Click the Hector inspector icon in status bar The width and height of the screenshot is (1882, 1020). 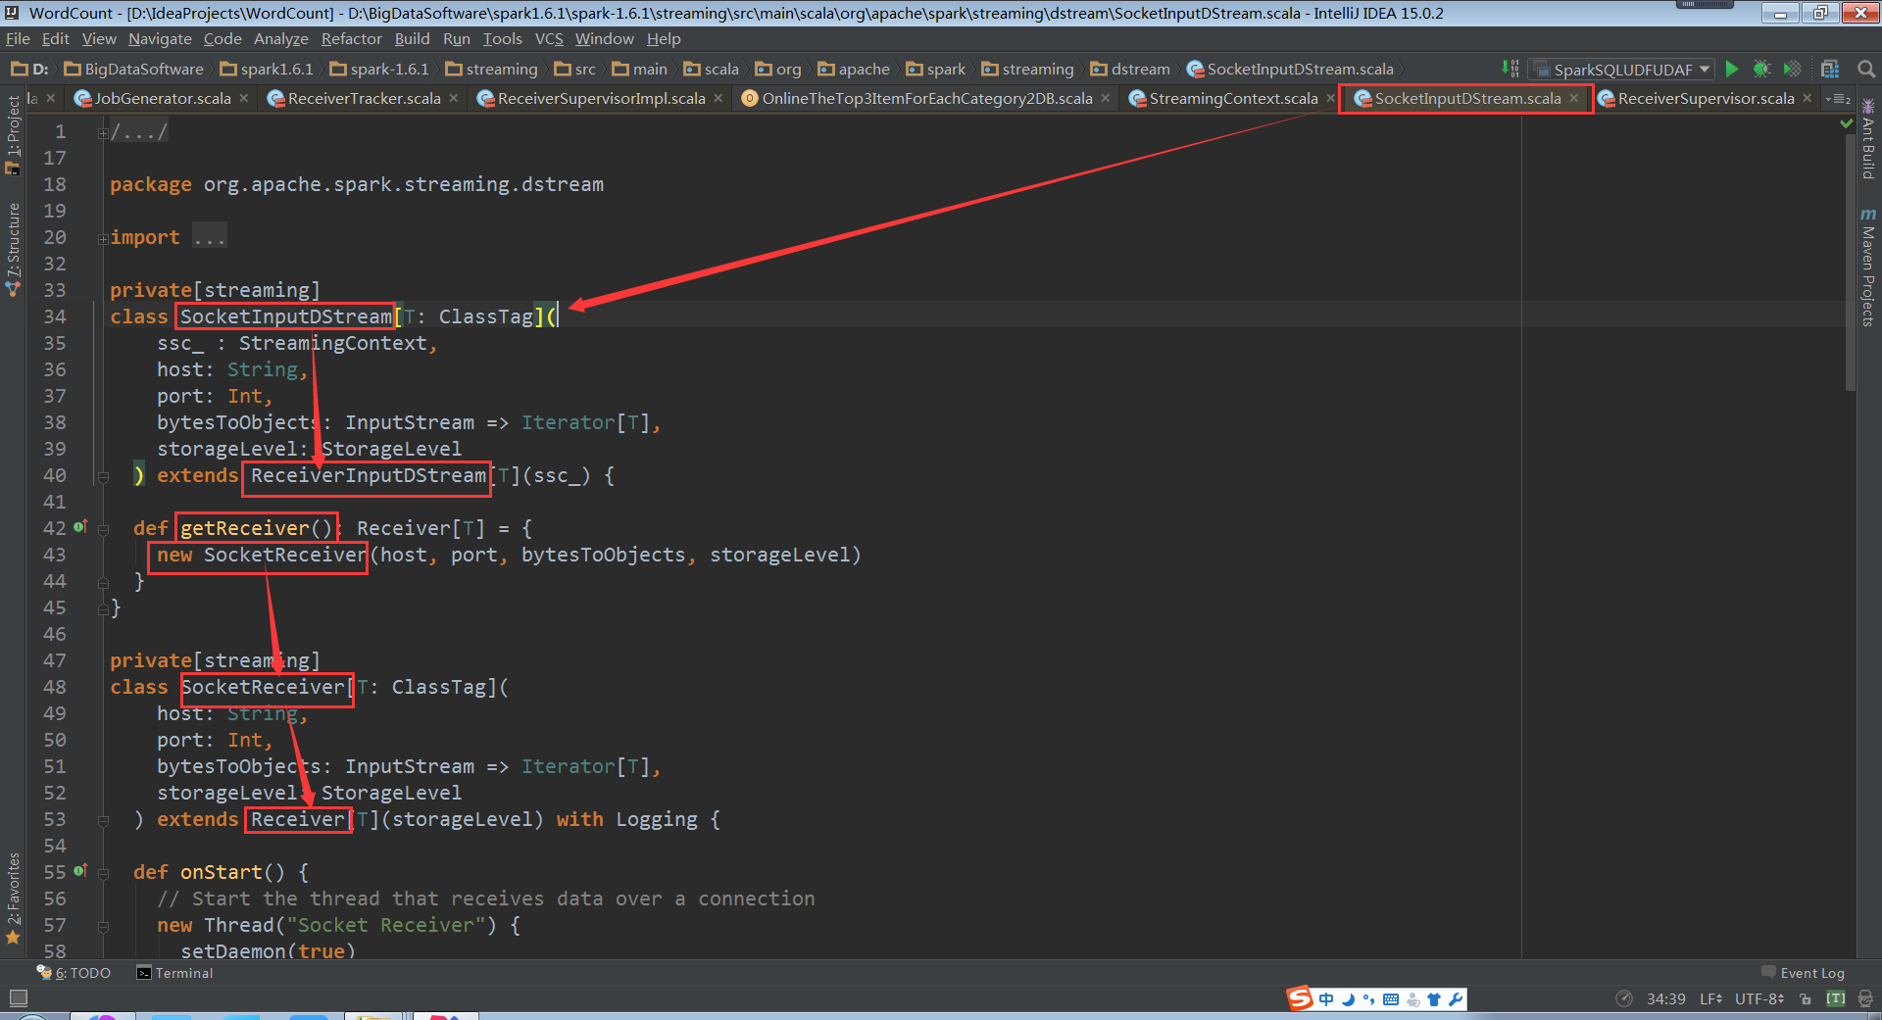pyautogui.click(x=1865, y=998)
